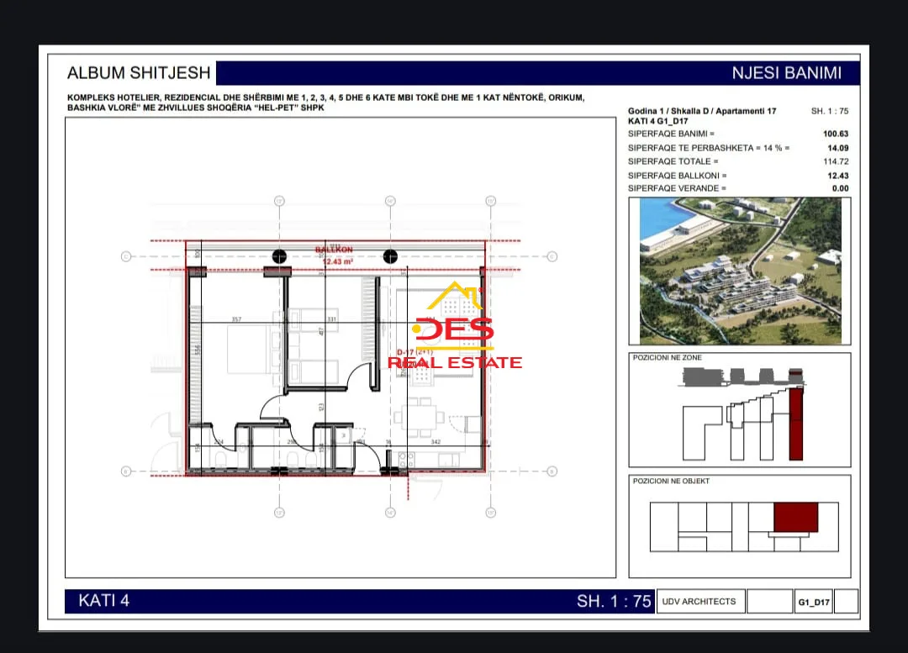Screen dimensions: 908x653
Task: Click the "SH. 1 : 75" scale in the footer bar
Action: [614, 602]
